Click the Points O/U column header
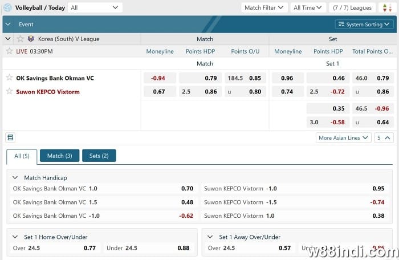The image size is (399, 260). [x=245, y=51]
